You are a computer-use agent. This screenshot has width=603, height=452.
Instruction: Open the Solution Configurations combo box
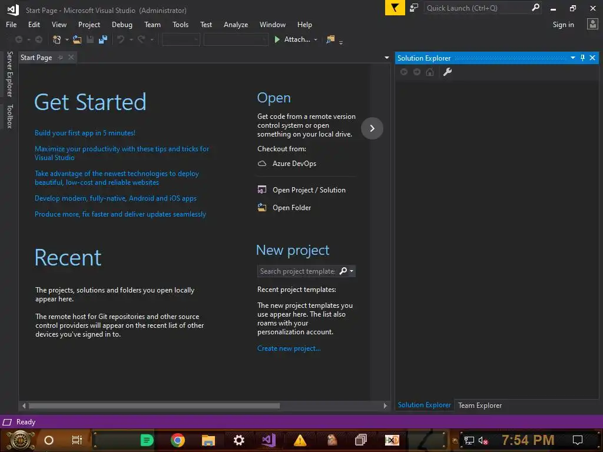(181, 39)
